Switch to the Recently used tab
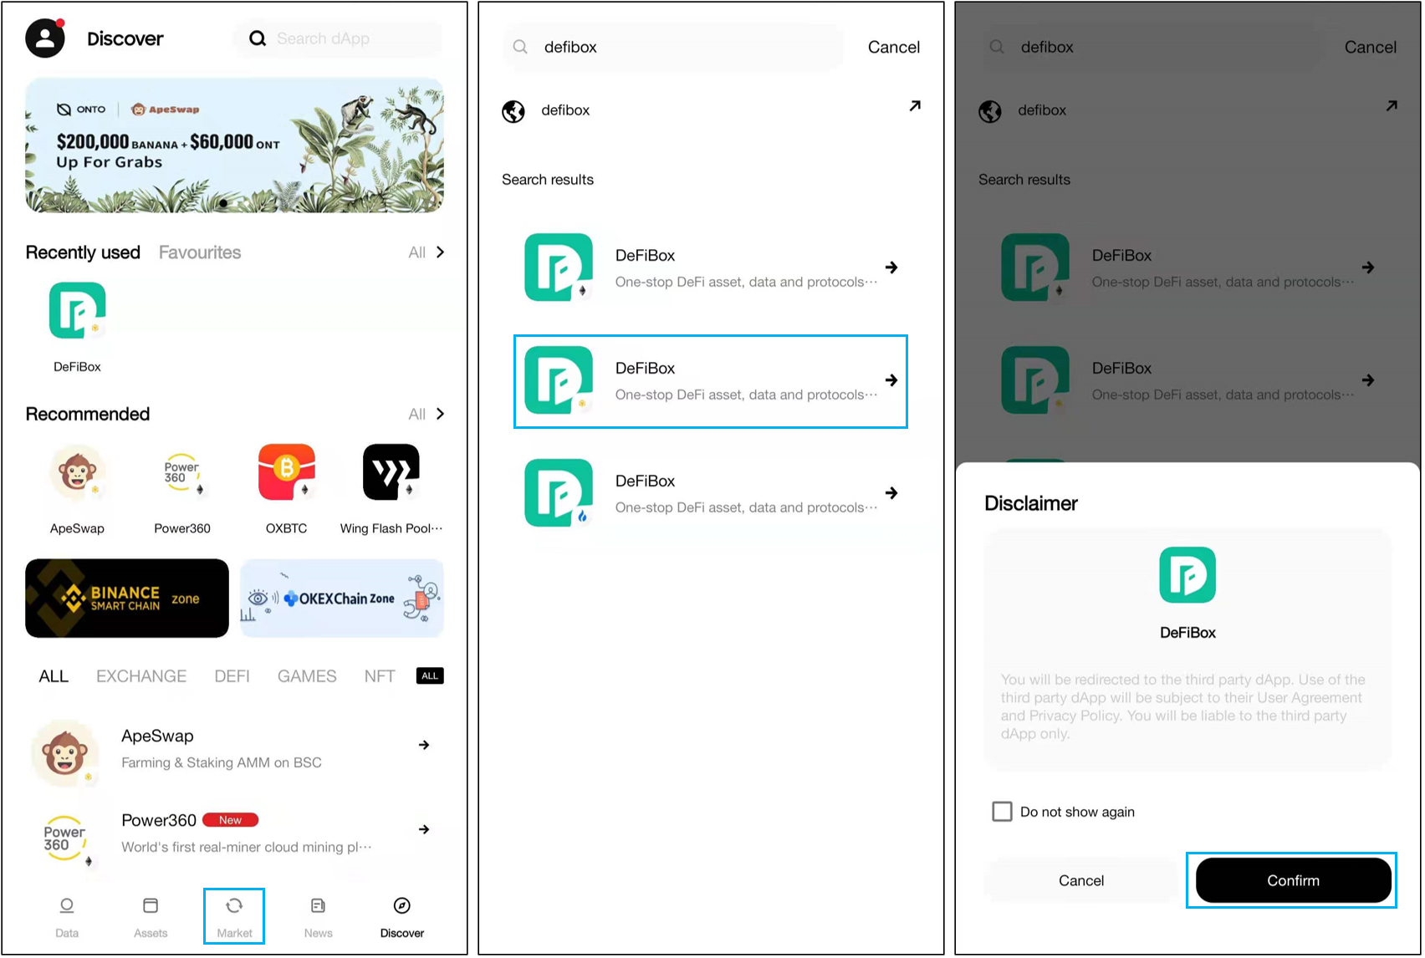This screenshot has width=1425, height=958. click(83, 252)
